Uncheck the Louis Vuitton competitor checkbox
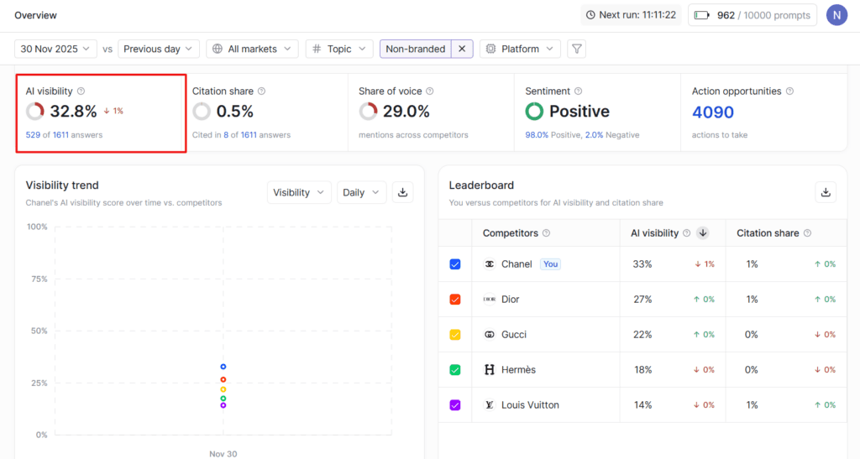This screenshot has height=459, width=860. pyautogui.click(x=455, y=404)
